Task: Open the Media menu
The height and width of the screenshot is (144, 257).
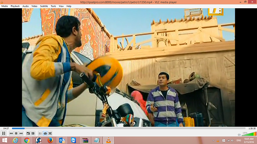Action: [5, 6]
